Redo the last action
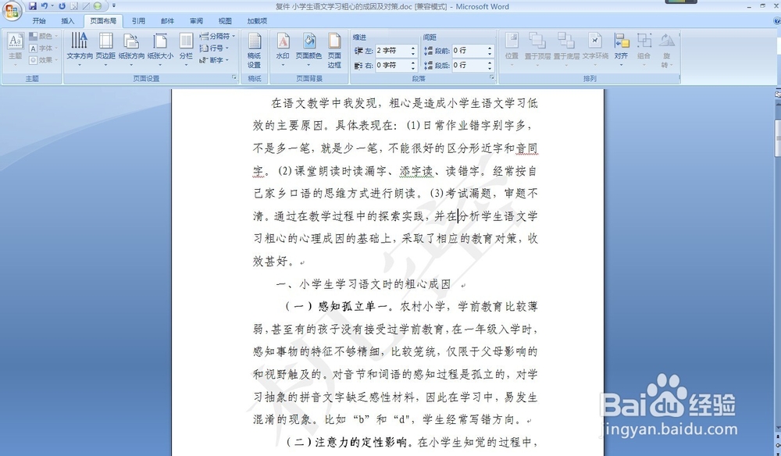This screenshot has height=456, width=781. 62,6
